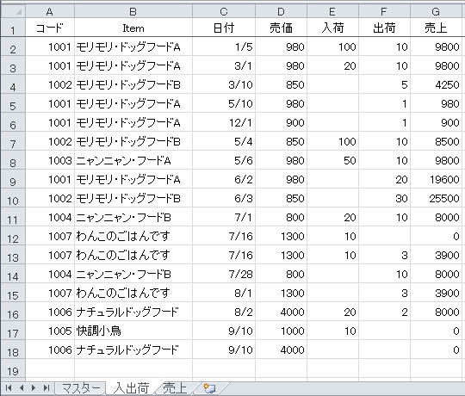Click the first sheet navigation arrow
The width and height of the screenshot is (465, 396).
[x=9, y=387]
